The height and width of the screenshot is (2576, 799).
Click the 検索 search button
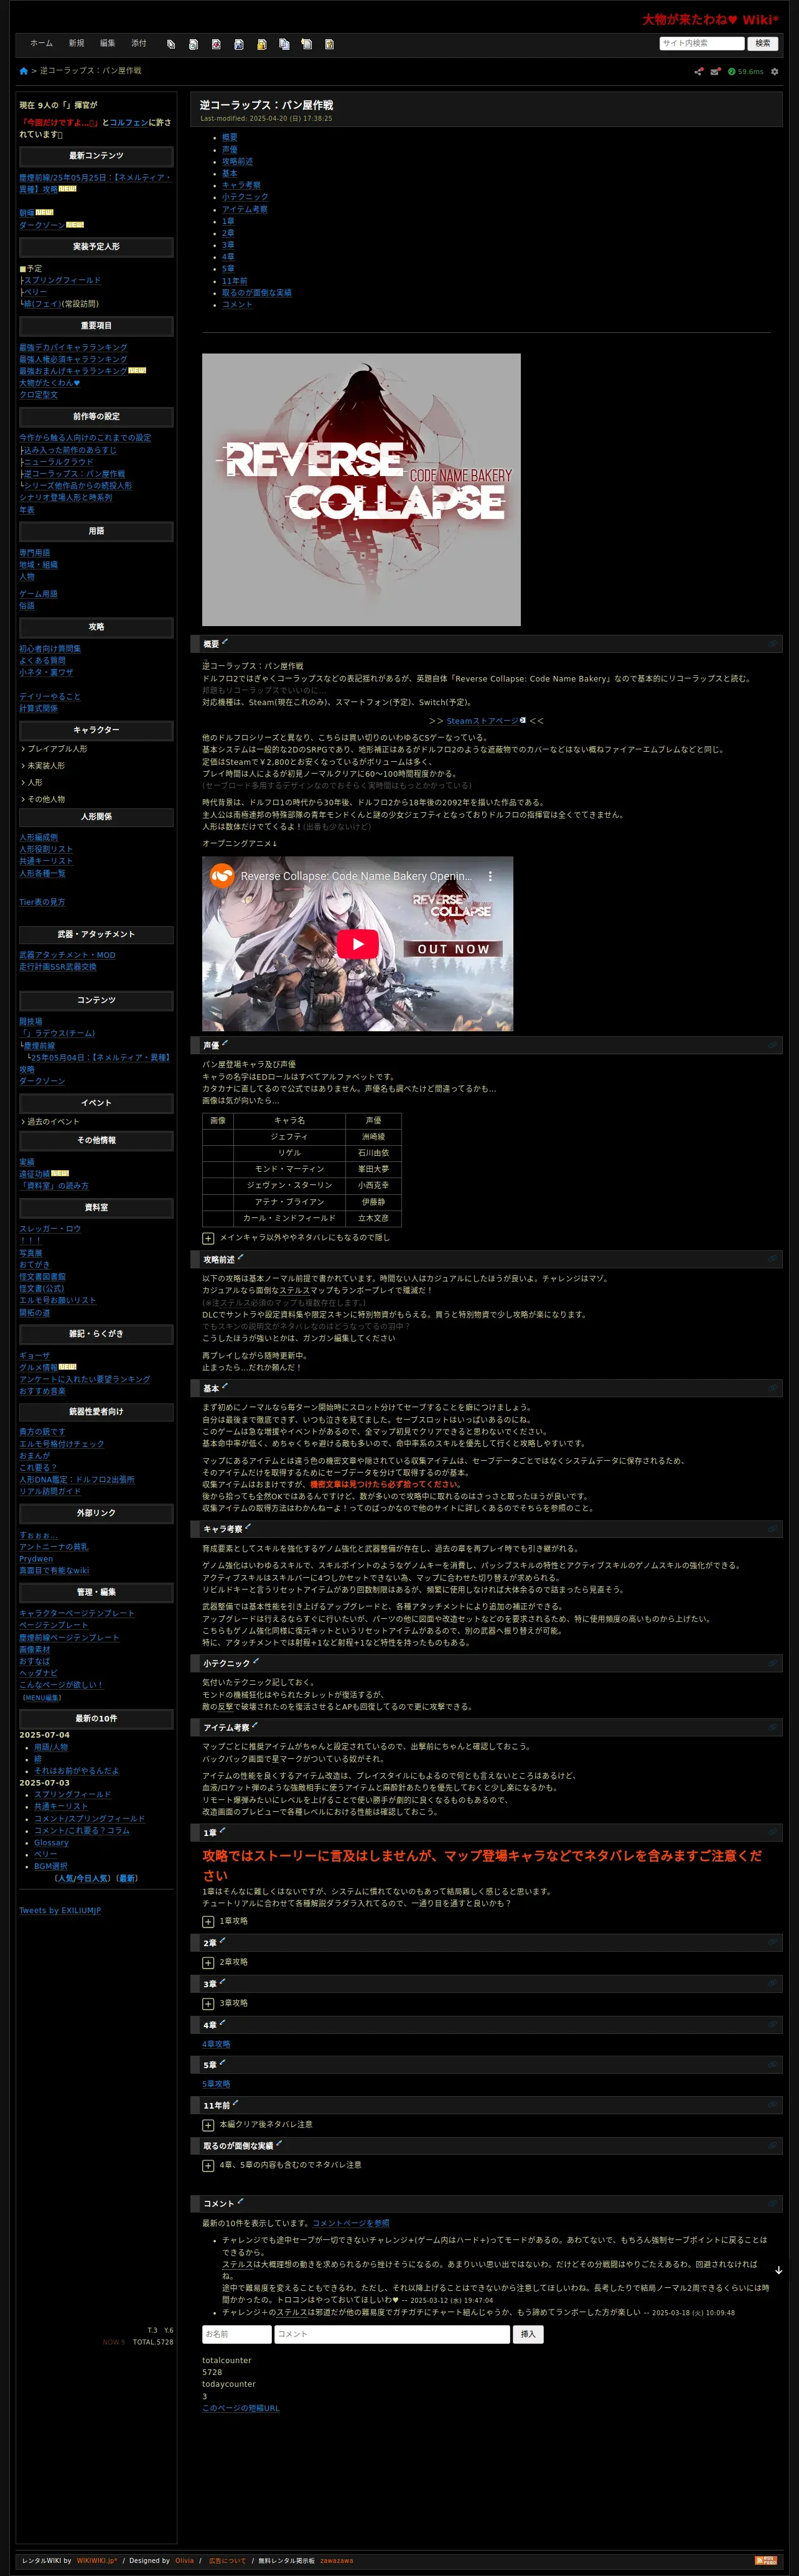(x=763, y=43)
